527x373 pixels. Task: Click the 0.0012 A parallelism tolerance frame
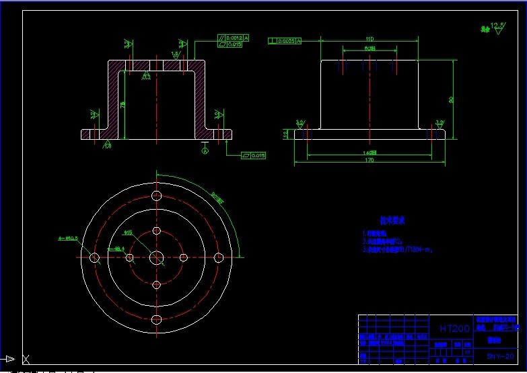coord(234,38)
